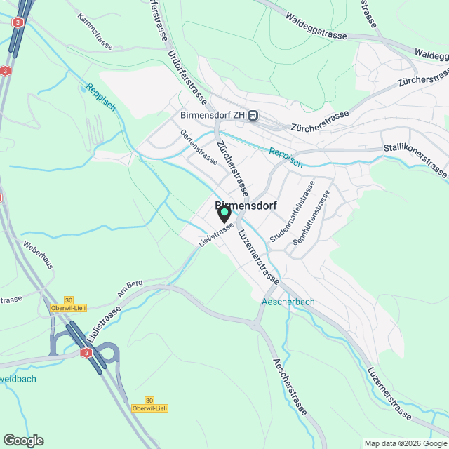This screenshot has width=449, height=449.
Task: Click the Map data ©2026 Google attribution
Action: click(406, 443)
